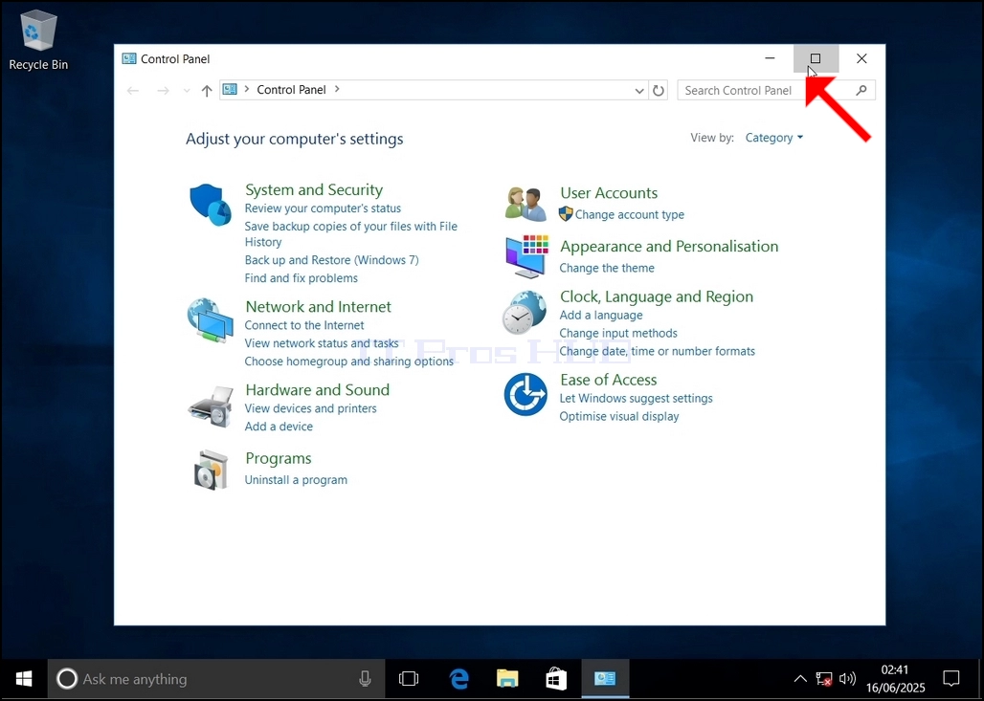Click the Control Panel icon in the address bar
This screenshot has width=984, height=701.
point(230,89)
